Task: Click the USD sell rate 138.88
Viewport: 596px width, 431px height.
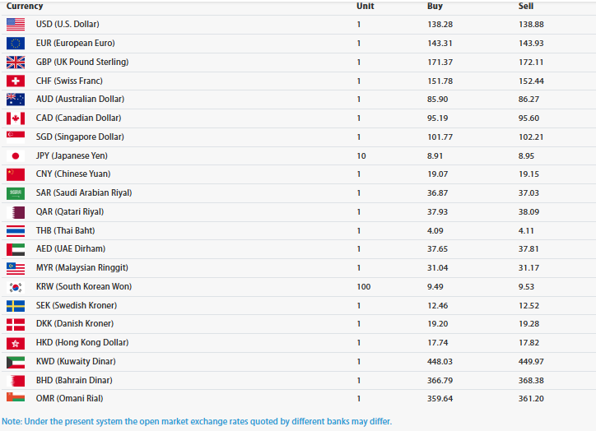Action: point(531,25)
